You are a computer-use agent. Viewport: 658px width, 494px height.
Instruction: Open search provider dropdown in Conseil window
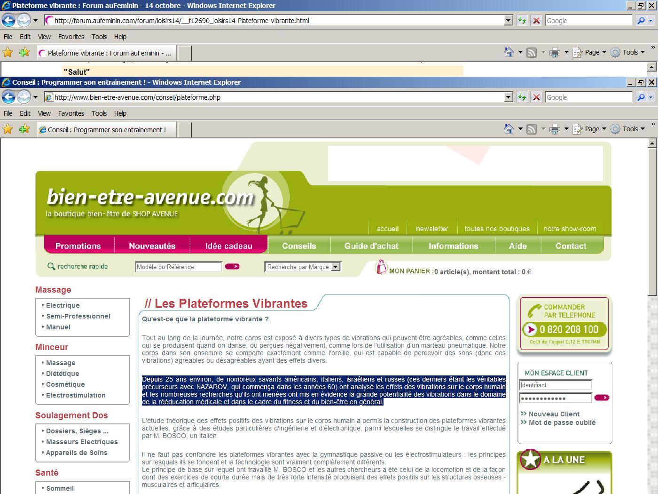(651, 97)
